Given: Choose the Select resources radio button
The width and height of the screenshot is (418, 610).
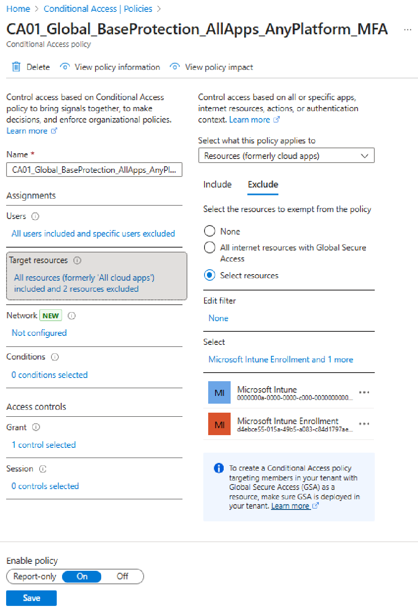Looking at the screenshot, I should tap(209, 275).
